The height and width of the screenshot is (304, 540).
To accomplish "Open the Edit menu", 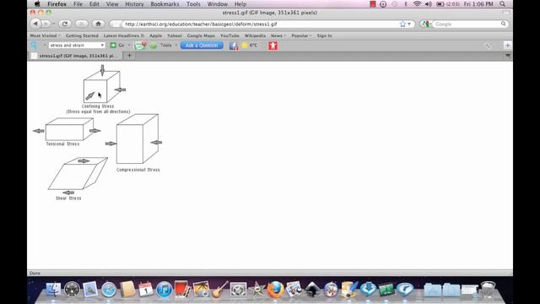I will coord(94,4).
